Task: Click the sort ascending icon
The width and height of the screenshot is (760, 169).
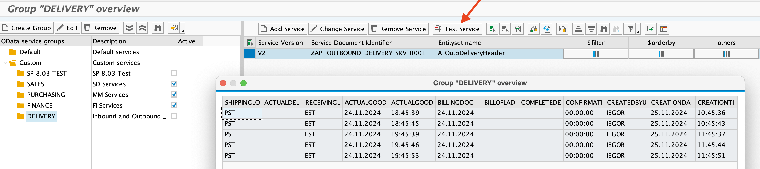Action: (x=578, y=29)
